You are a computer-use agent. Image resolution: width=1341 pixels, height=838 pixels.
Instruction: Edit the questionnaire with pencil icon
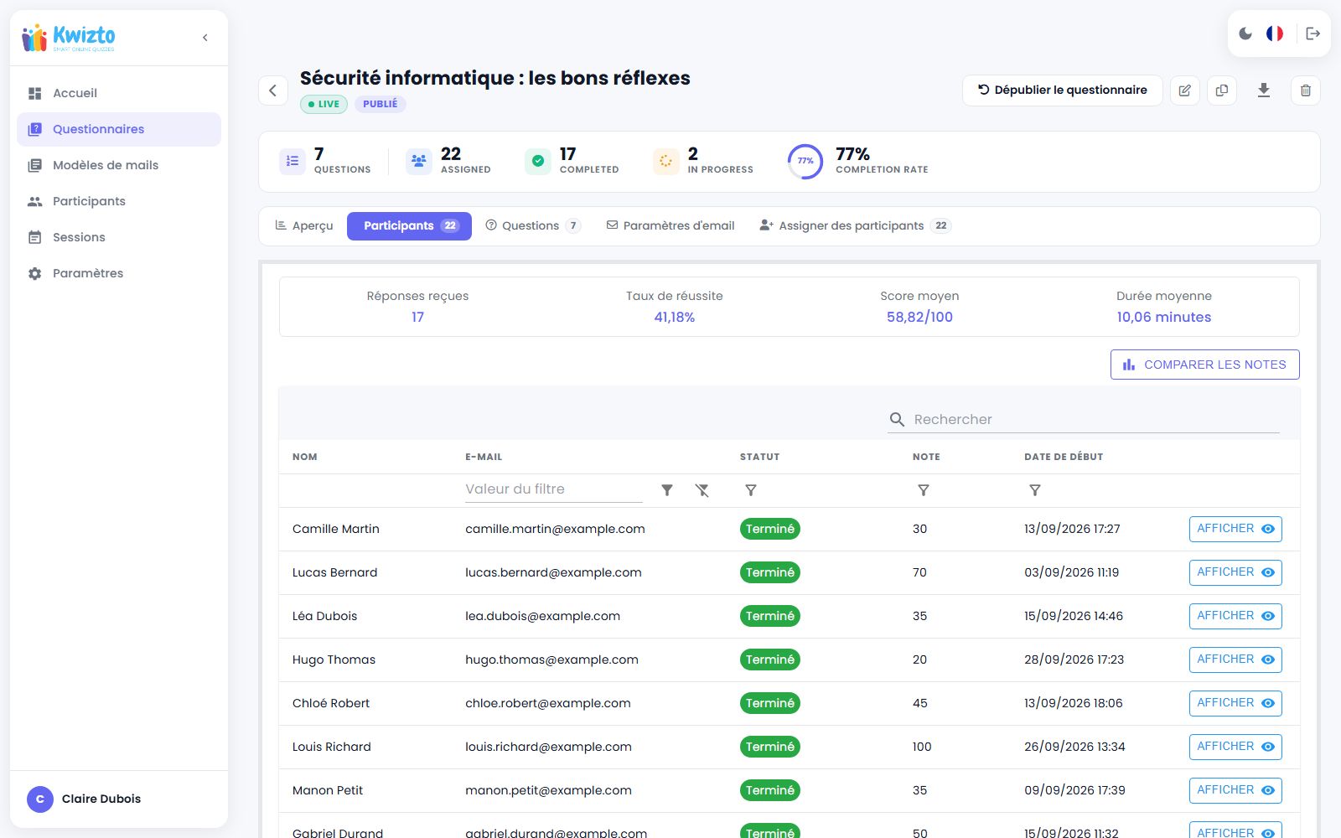pyautogui.click(x=1184, y=91)
